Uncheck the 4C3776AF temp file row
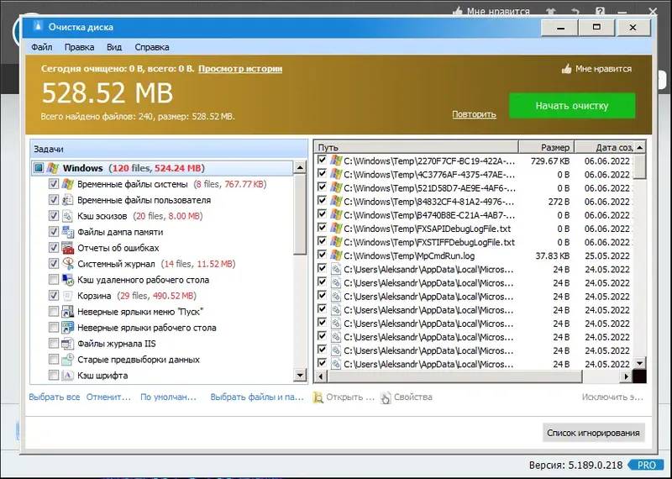 (x=322, y=174)
